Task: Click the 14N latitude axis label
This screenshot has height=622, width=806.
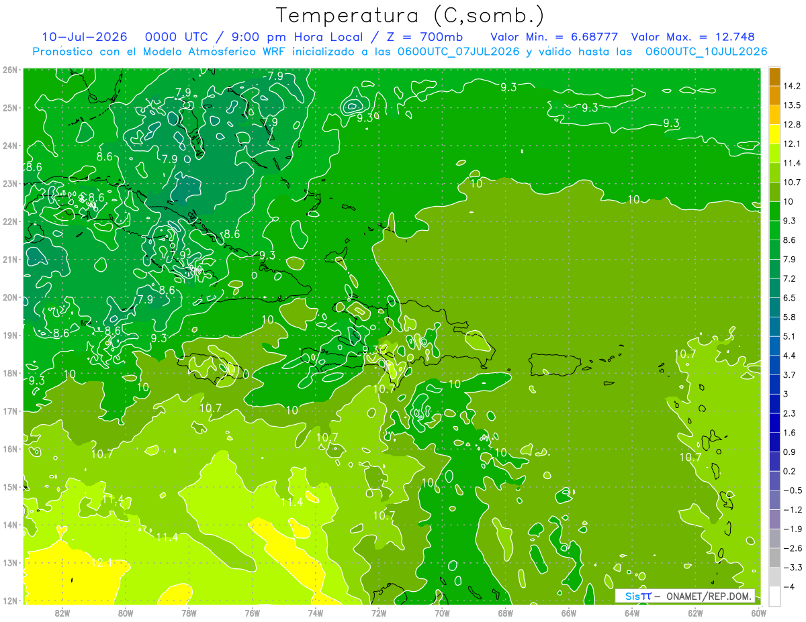Action: [10, 525]
